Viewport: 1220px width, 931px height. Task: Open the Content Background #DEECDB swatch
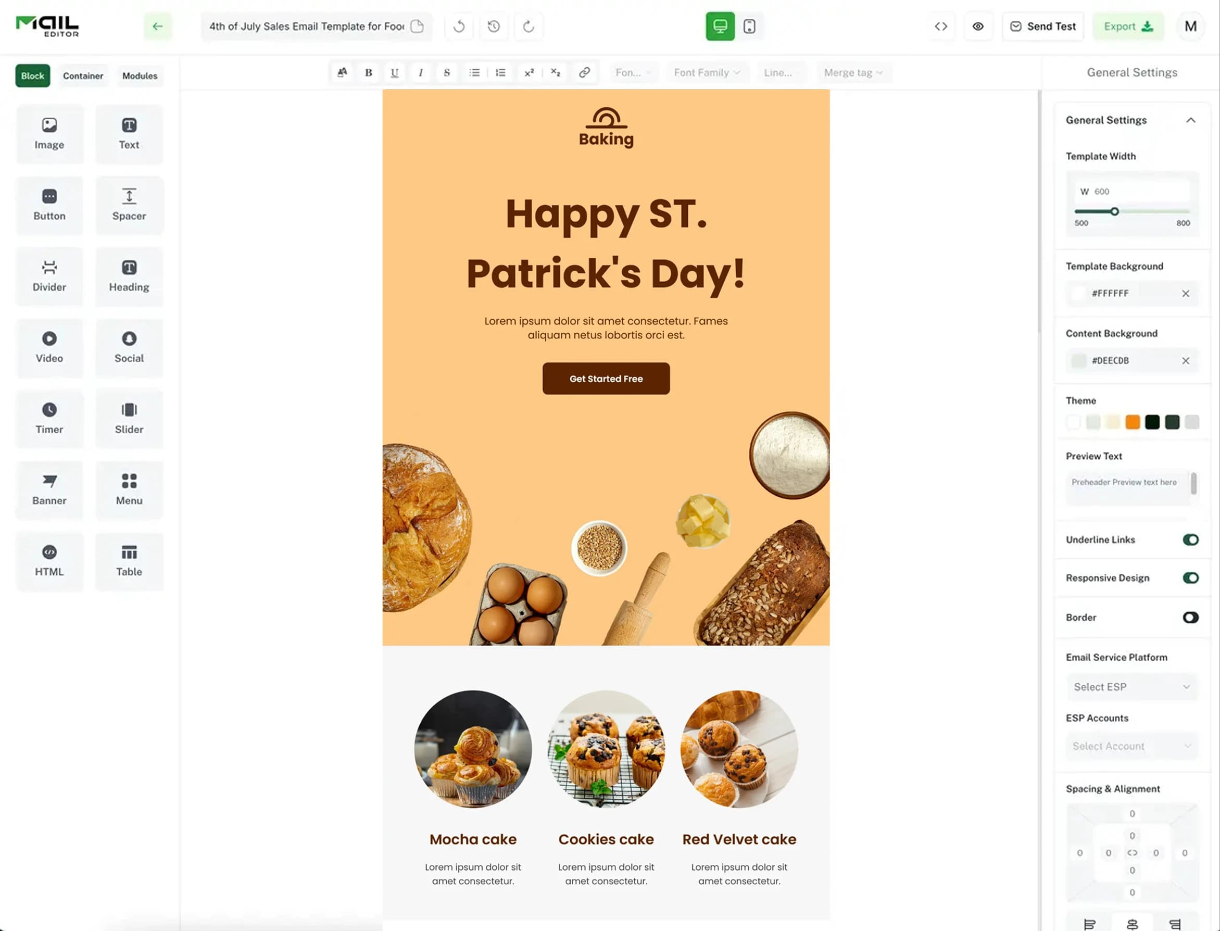click(1078, 361)
